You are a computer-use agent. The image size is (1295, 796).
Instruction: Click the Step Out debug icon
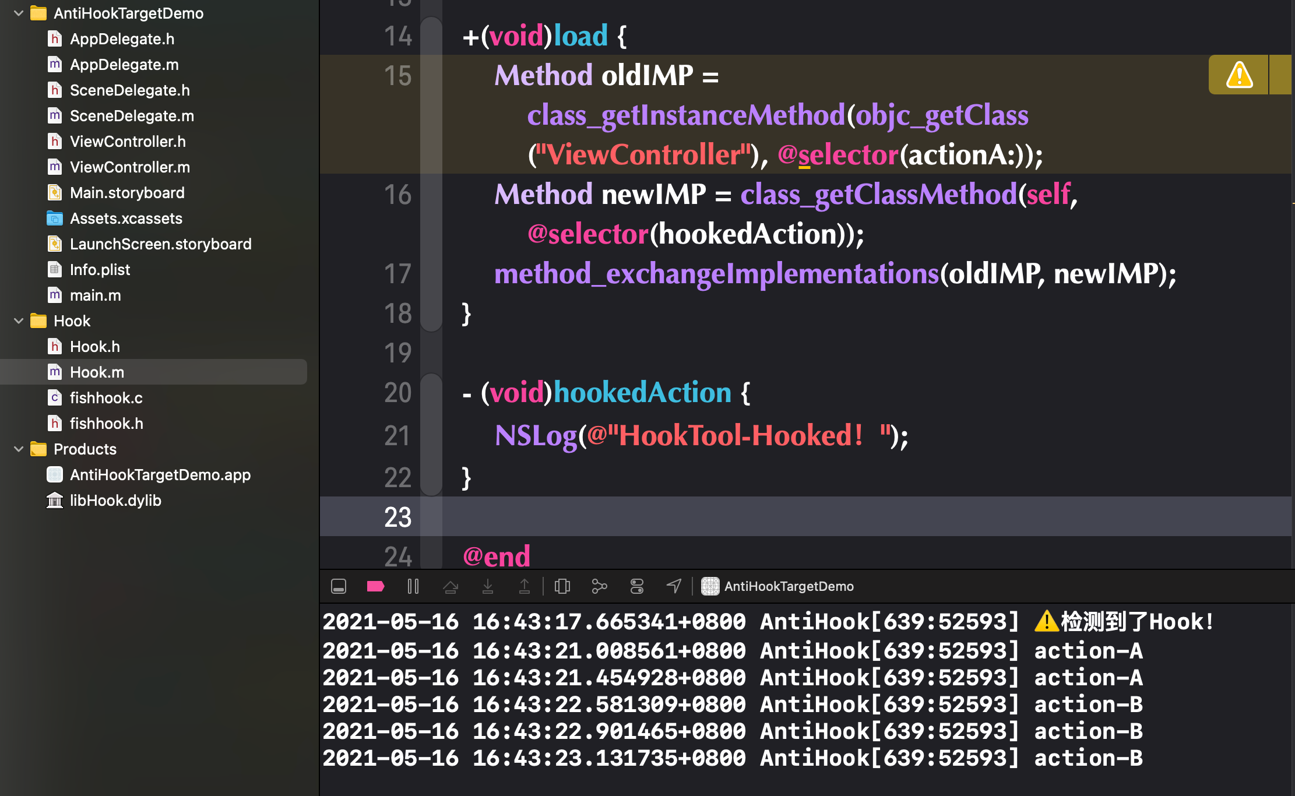525,586
